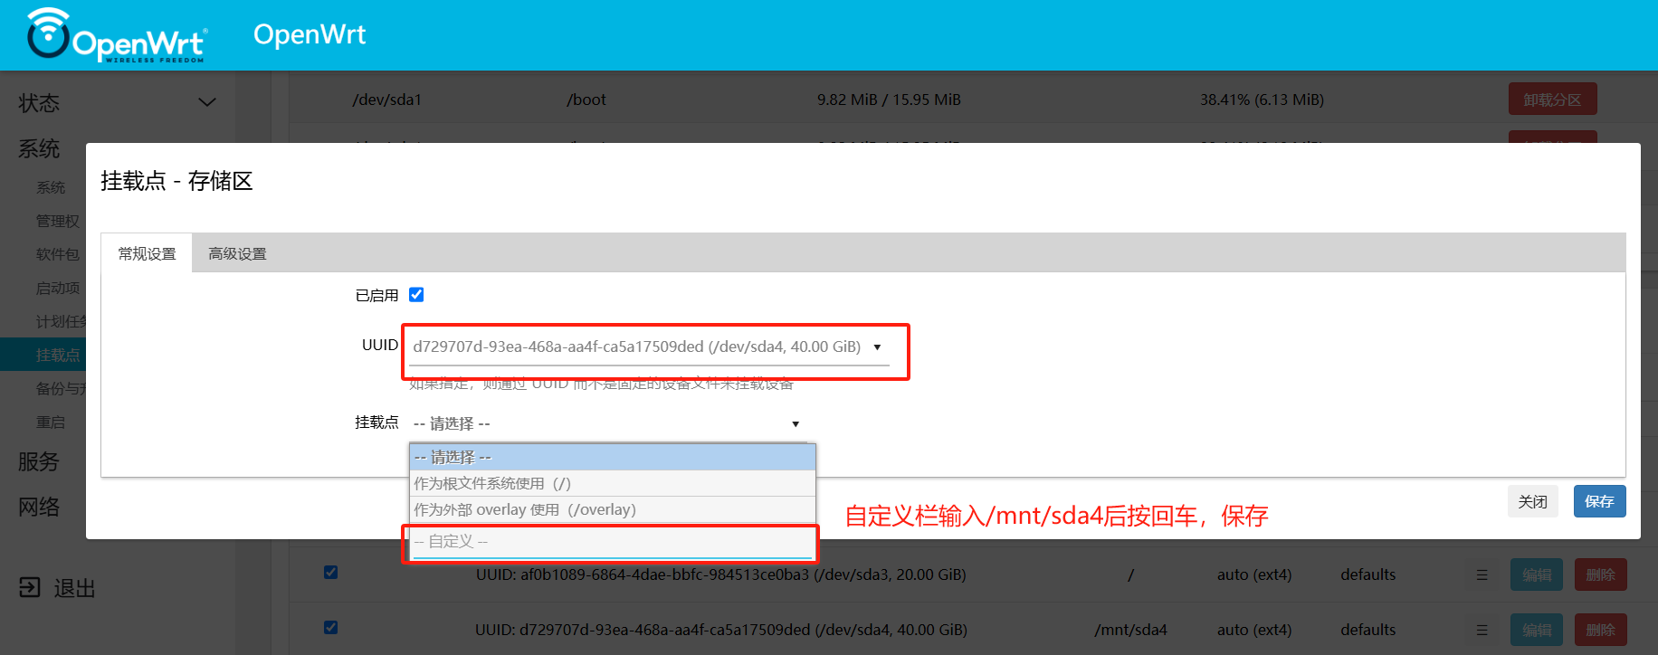Choose 作为根文件系统使用 (/) option
Image resolution: width=1658 pixels, height=655 pixels.
coord(613,484)
